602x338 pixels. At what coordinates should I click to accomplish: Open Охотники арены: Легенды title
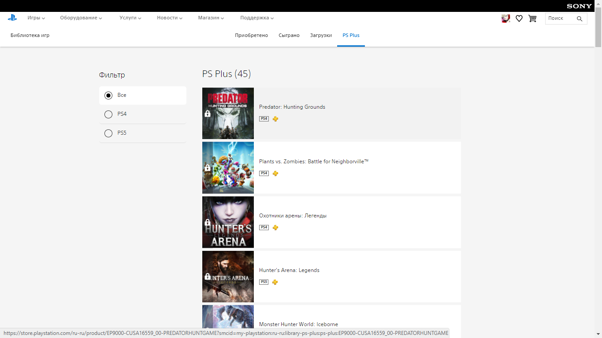pos(293,216)
